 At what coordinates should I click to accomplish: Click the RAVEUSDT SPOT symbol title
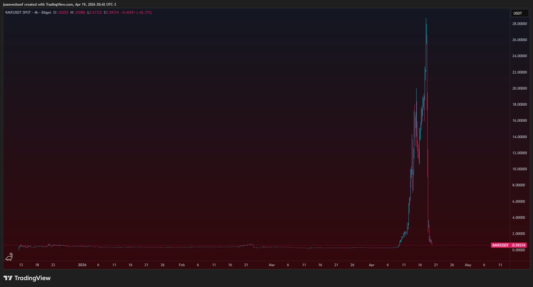17,12
